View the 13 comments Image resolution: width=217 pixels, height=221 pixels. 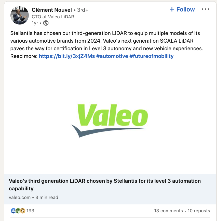pyautogui.click(x=168, y=211)
